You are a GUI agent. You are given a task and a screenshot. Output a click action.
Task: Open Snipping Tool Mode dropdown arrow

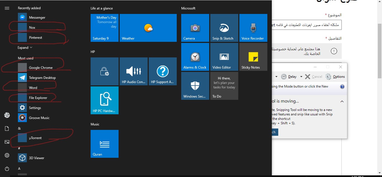coord(276,77)
